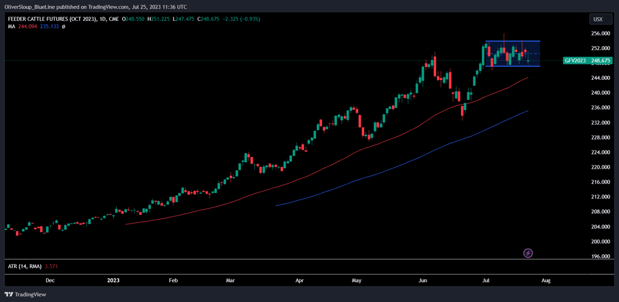Click the 196.000 price axis label
This screenshot has width=619, height=302.
click(x=601, y=256)
